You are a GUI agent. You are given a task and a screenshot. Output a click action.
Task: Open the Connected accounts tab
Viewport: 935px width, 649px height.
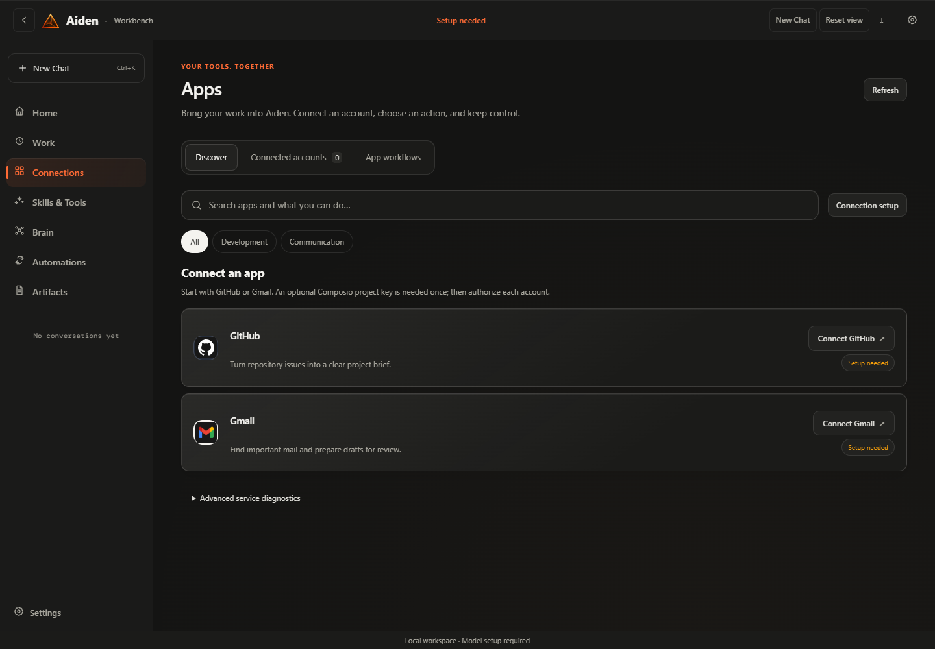(296, 158)
